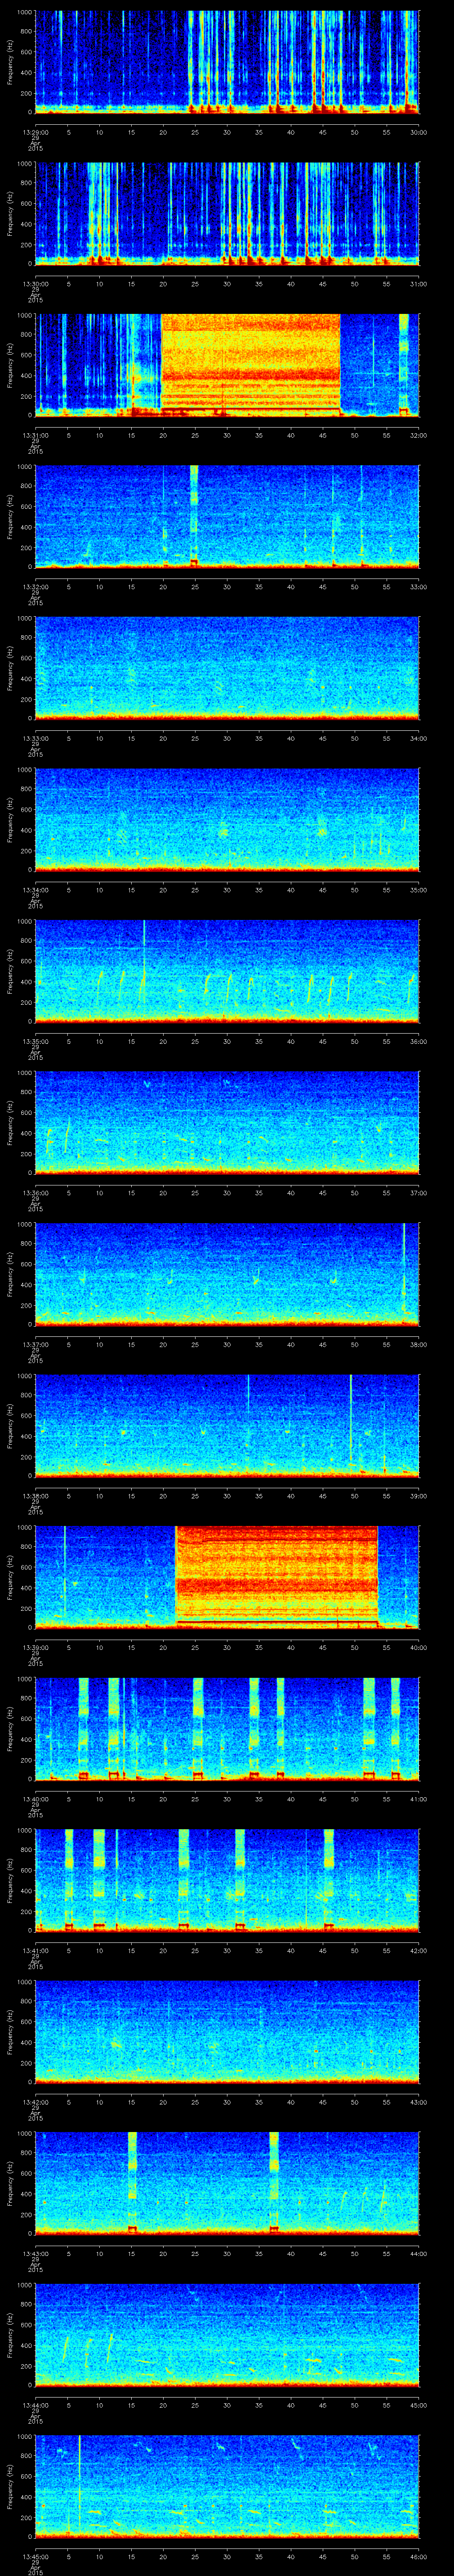Select the spectrogram panel starting at 13:43:00
Screen dimensions: 454x2576
(x=227, y=2183)
